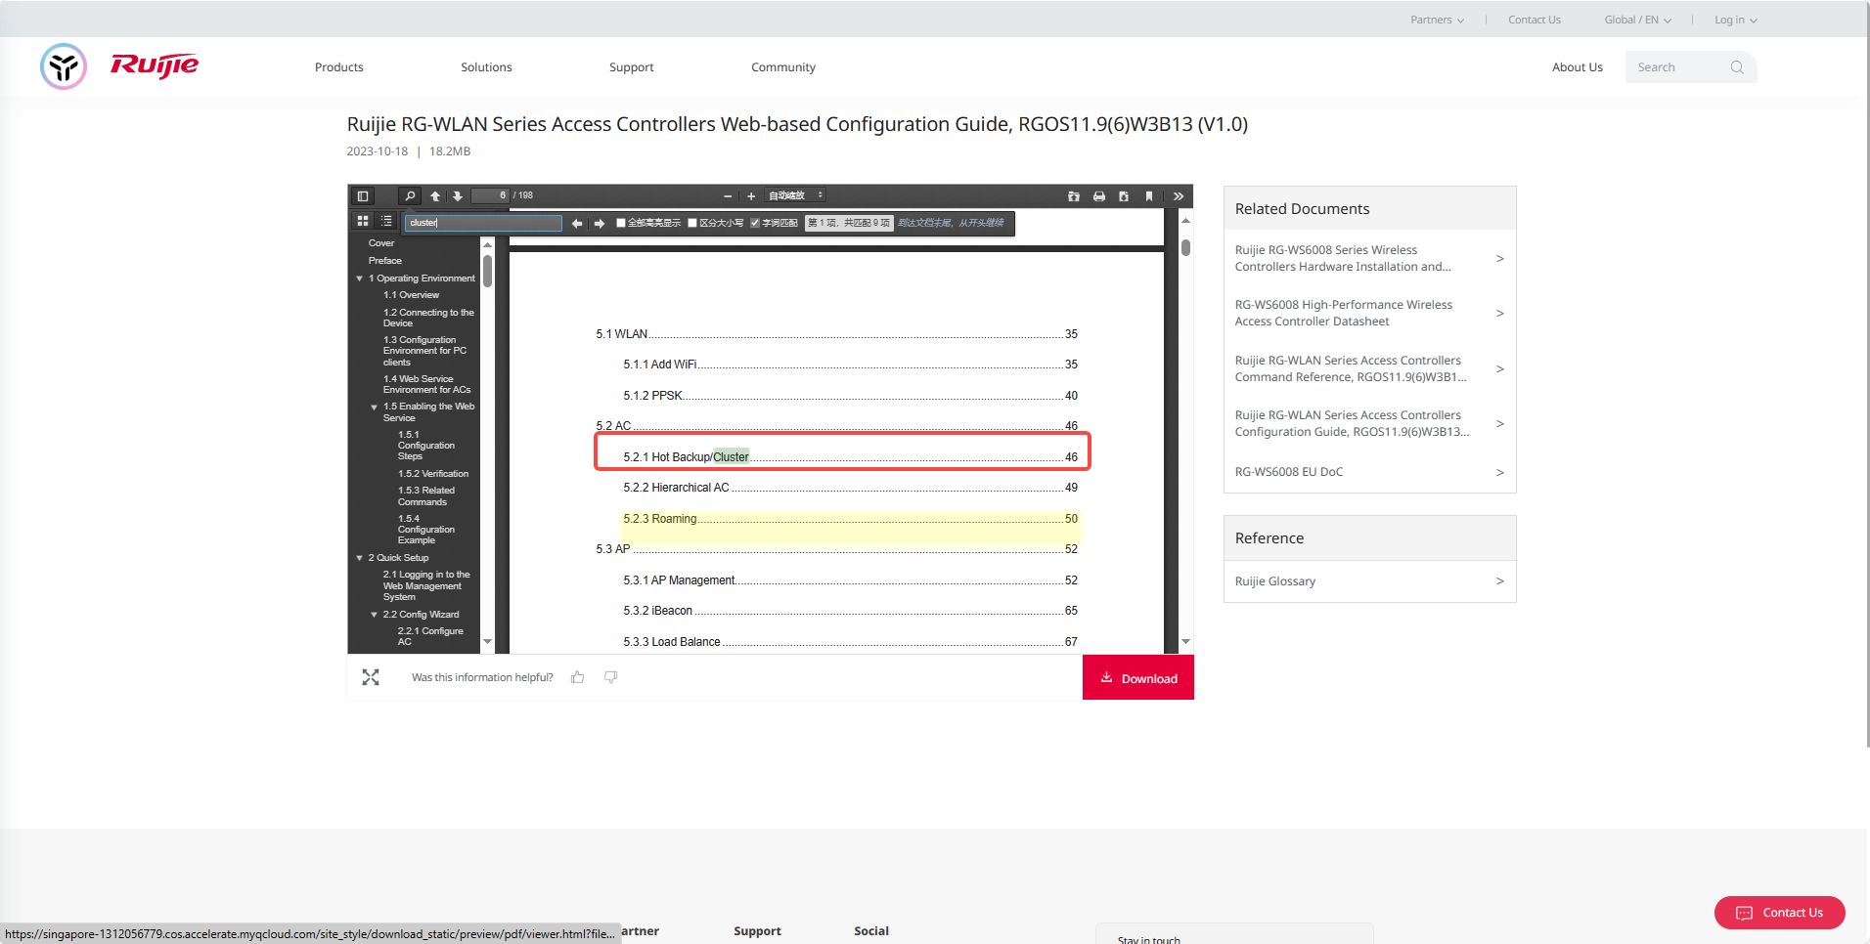The width and height of the screenshot is (1870, 944).
Task: Print the PDF document
Action: 1099,196
